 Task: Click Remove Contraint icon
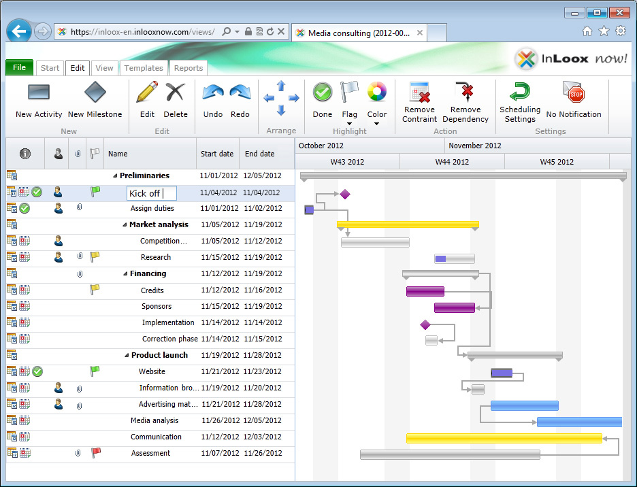click(420, 92)
